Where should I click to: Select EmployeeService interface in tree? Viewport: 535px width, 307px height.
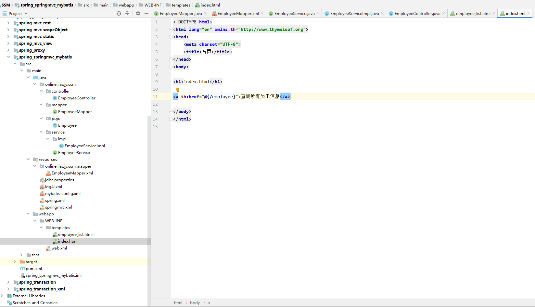(x=74, y=152)
